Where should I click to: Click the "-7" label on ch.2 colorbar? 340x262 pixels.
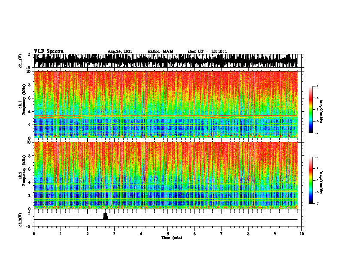[317, 204]
